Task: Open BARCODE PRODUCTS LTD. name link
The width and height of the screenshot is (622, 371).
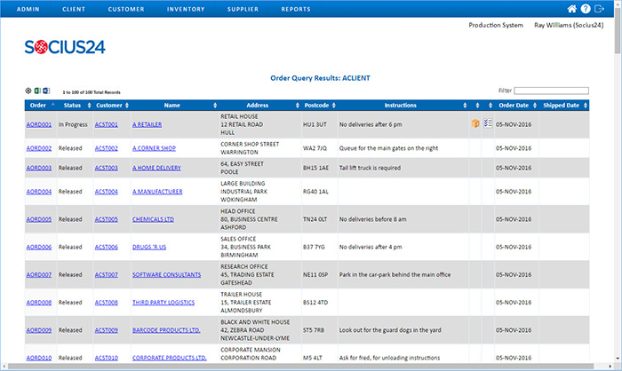Action: tap(166, 330)
